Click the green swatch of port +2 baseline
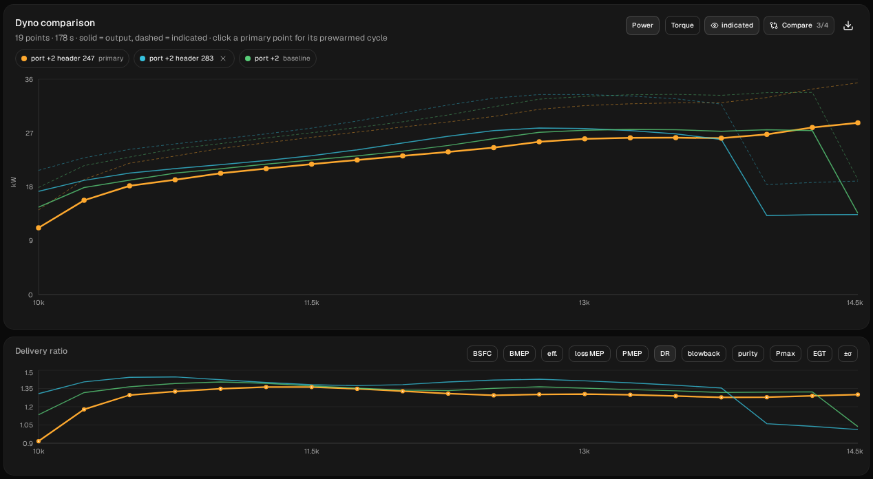Viewport: 873px width, 479px height. pos(249,58)
